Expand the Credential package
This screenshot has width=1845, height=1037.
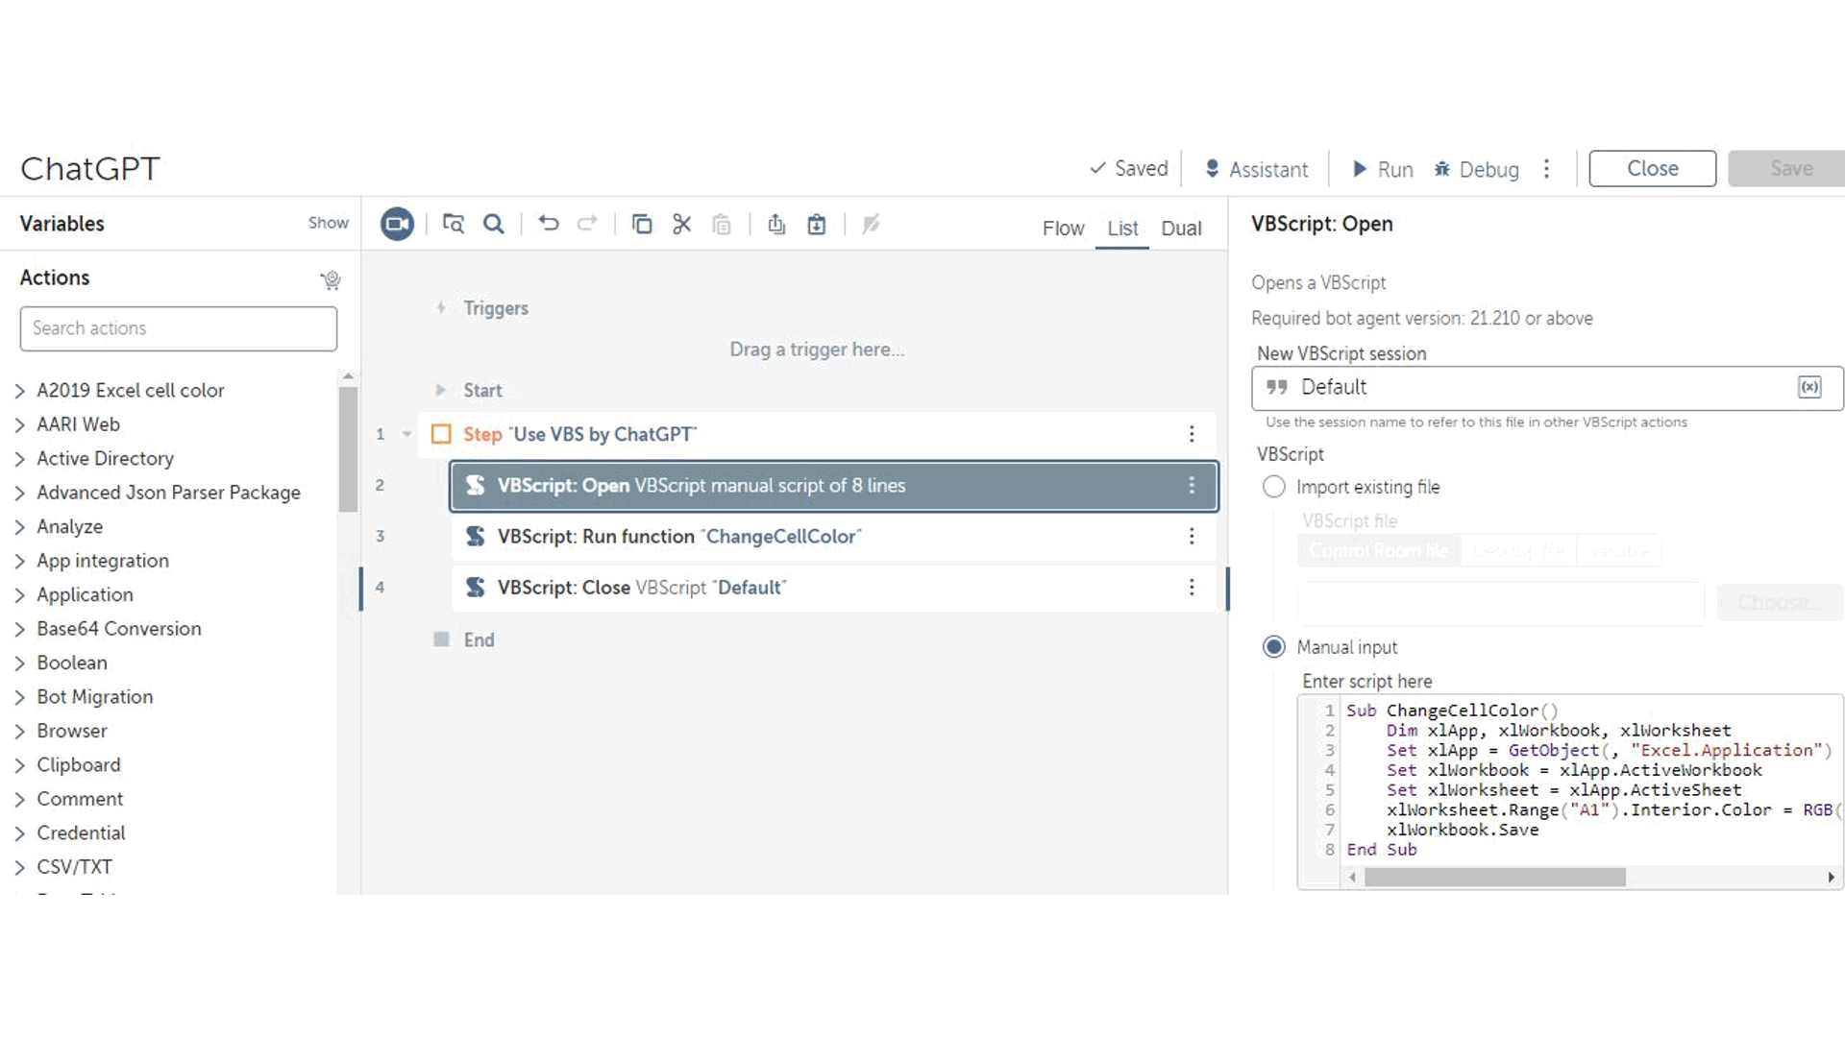click(19, 833)
